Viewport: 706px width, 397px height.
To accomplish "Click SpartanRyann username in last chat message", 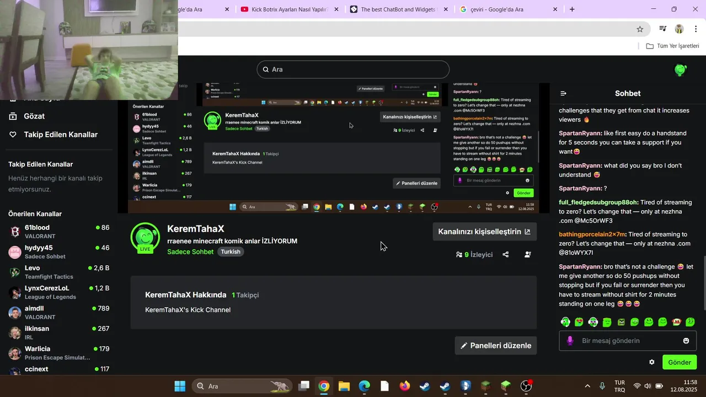I will tap(580, 266).
